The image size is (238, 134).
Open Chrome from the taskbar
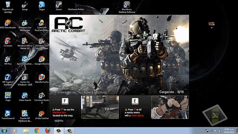(37, 131)
